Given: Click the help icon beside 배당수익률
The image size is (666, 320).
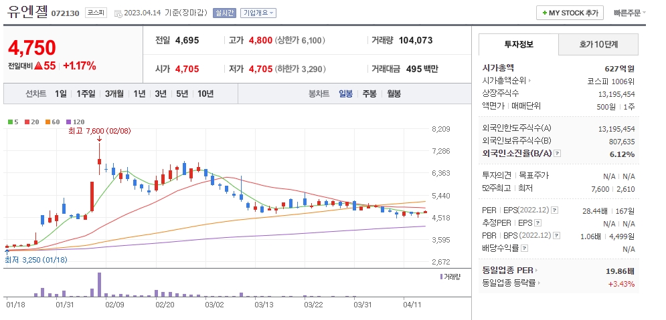Looking at the screenshot, I should coord(524,248).
